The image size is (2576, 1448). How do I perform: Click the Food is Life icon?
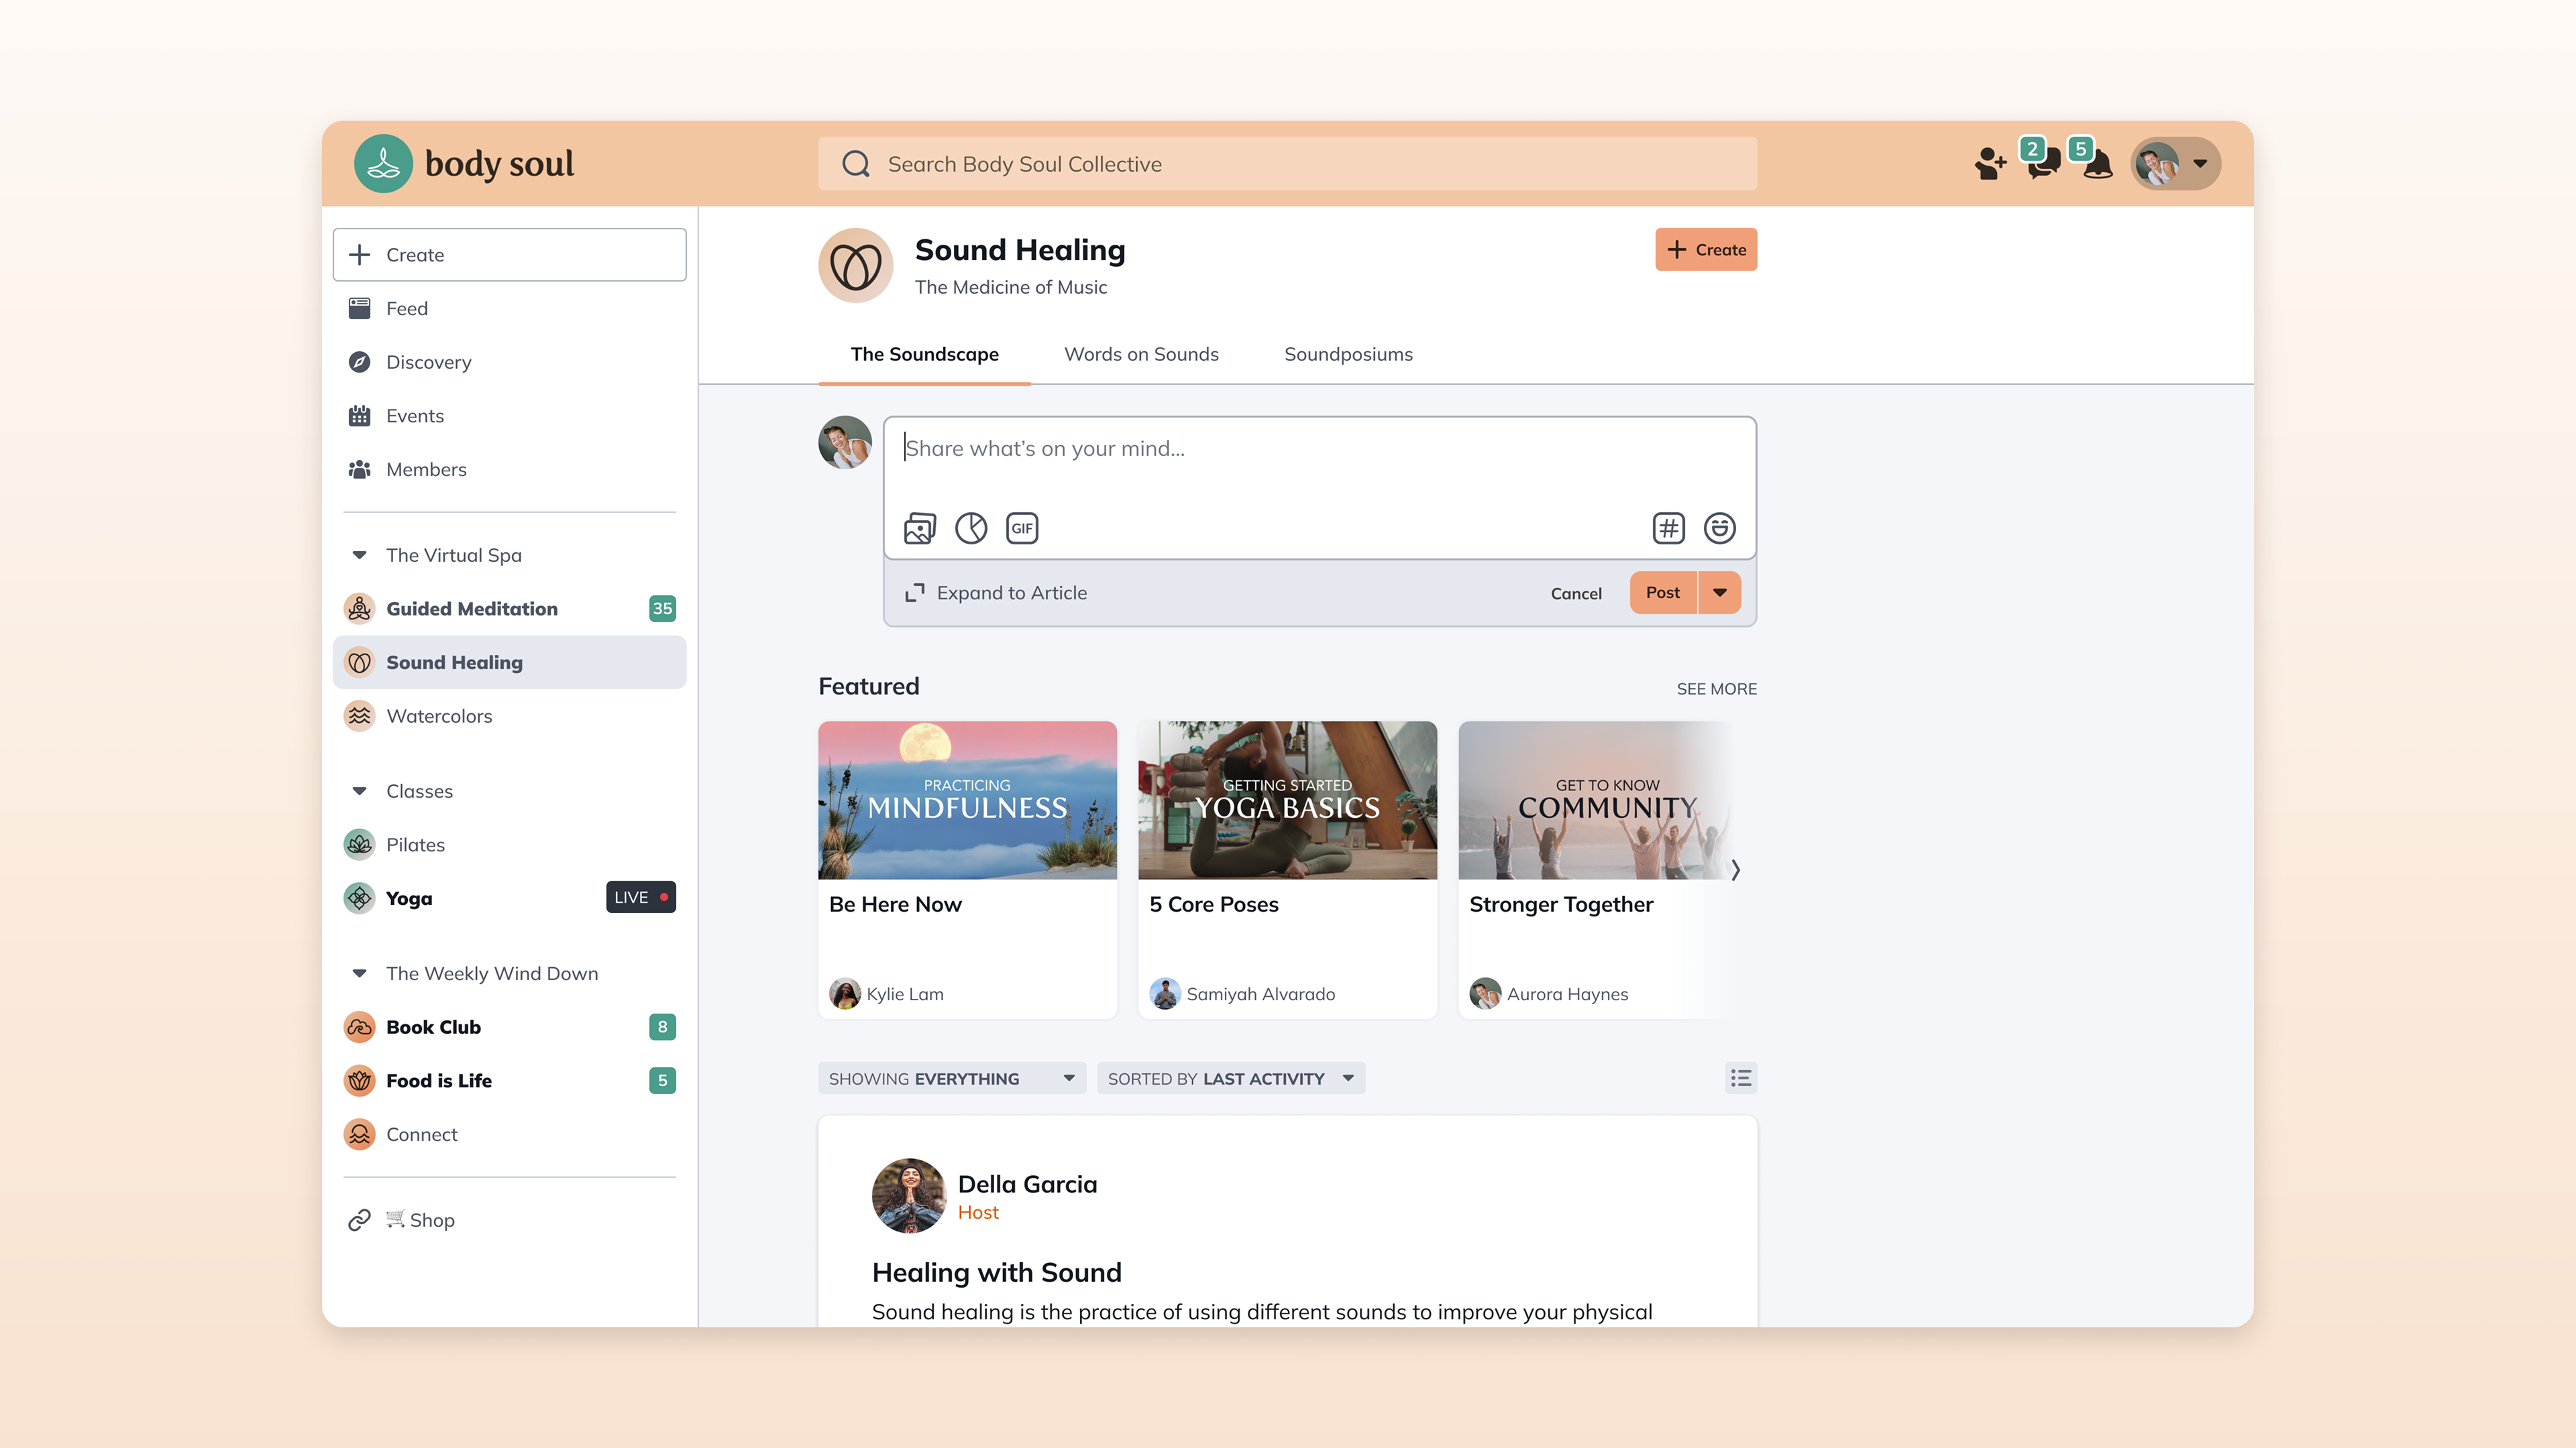[359, 1080]
